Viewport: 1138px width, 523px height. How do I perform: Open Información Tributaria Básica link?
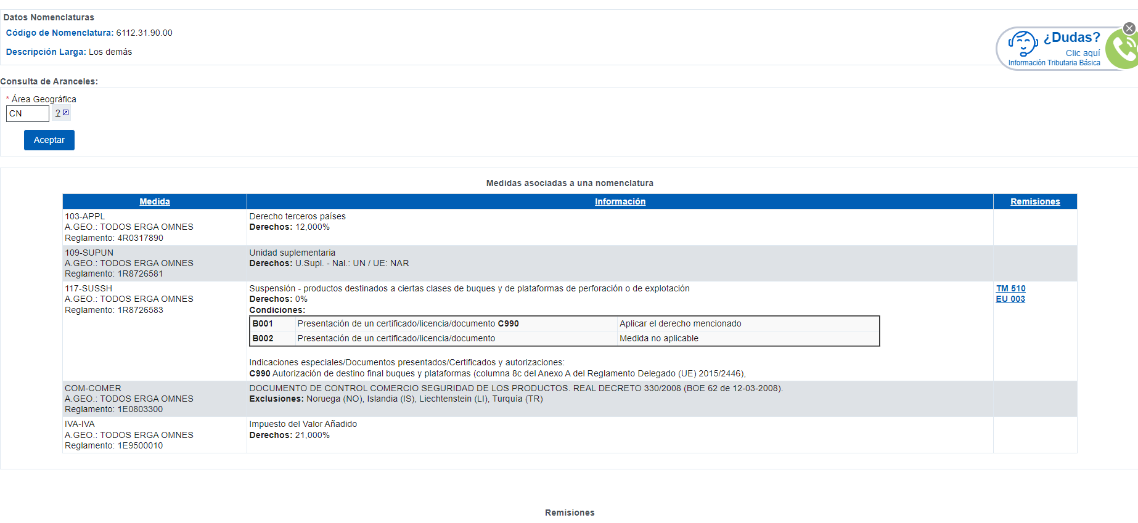tap(1054, 63)
